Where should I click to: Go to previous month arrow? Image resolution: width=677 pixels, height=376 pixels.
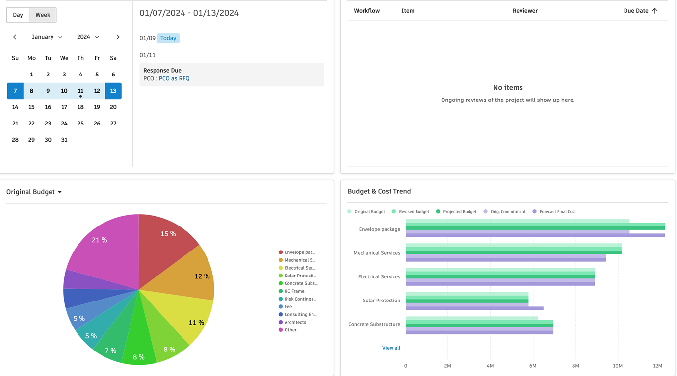click(x=15, y=37)
